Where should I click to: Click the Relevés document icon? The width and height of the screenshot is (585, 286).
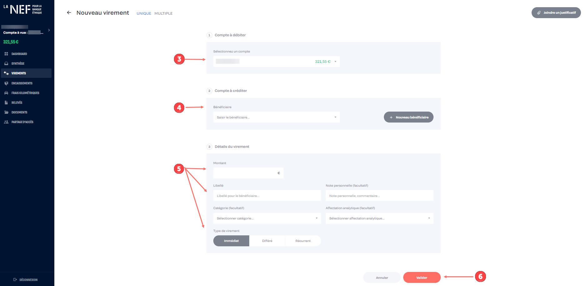(x=6, y=103)
